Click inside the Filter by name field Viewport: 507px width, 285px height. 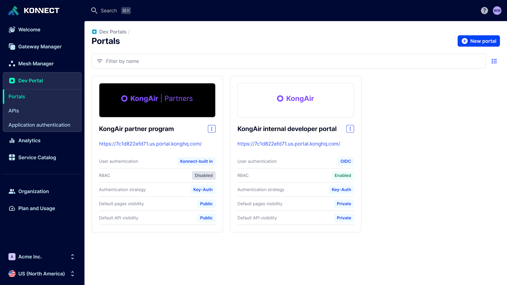(185, 61)
